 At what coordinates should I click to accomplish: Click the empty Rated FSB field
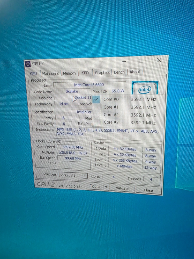(x=73, y=164)
